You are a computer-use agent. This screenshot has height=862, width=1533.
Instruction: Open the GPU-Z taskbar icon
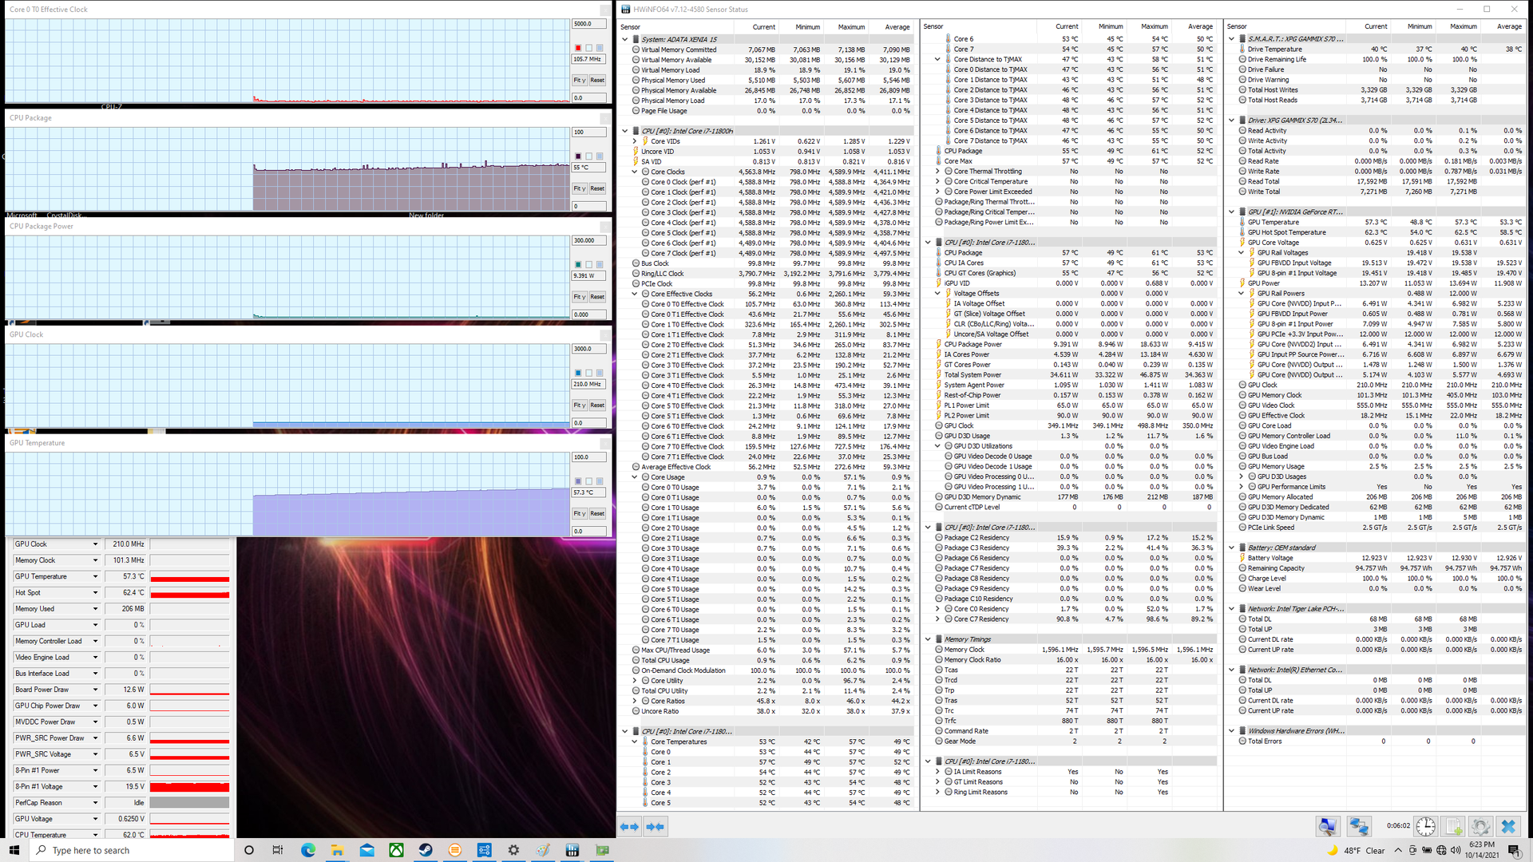point(602,850)
